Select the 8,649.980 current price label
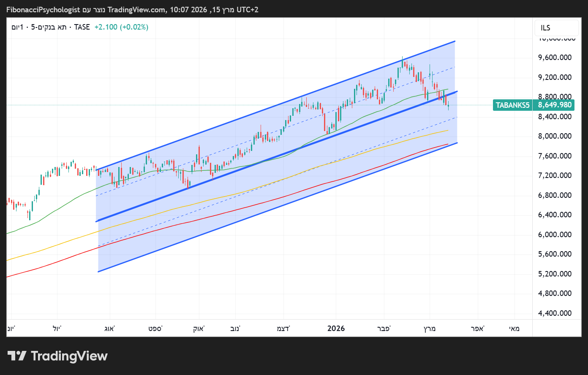 tap(555, 105)
